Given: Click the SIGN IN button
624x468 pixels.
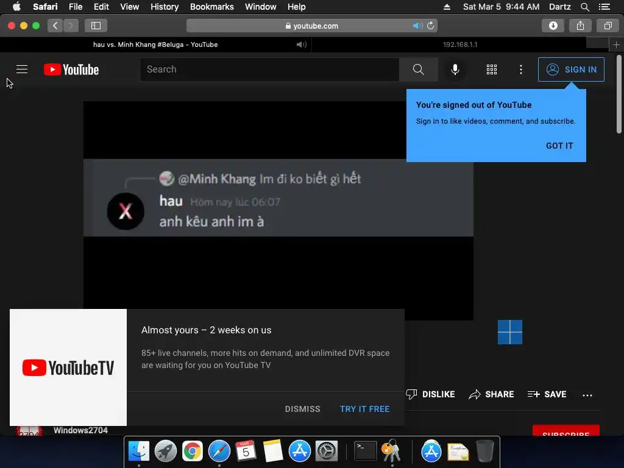Looking at the screenshot, I should [x=571, y=69].
